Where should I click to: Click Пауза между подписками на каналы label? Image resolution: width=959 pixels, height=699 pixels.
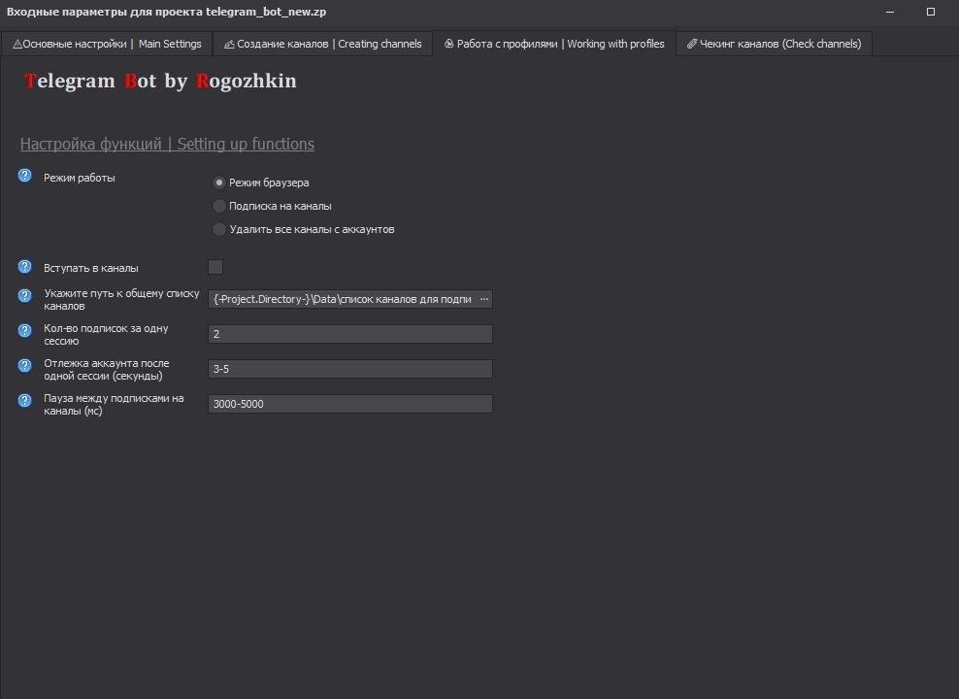click(114, 404)
